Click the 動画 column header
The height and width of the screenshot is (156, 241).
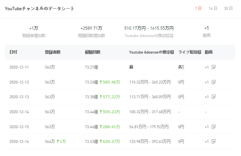208,52
